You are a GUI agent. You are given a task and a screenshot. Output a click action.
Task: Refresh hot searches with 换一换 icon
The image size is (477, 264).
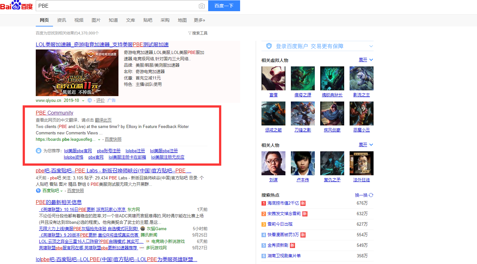371,195
